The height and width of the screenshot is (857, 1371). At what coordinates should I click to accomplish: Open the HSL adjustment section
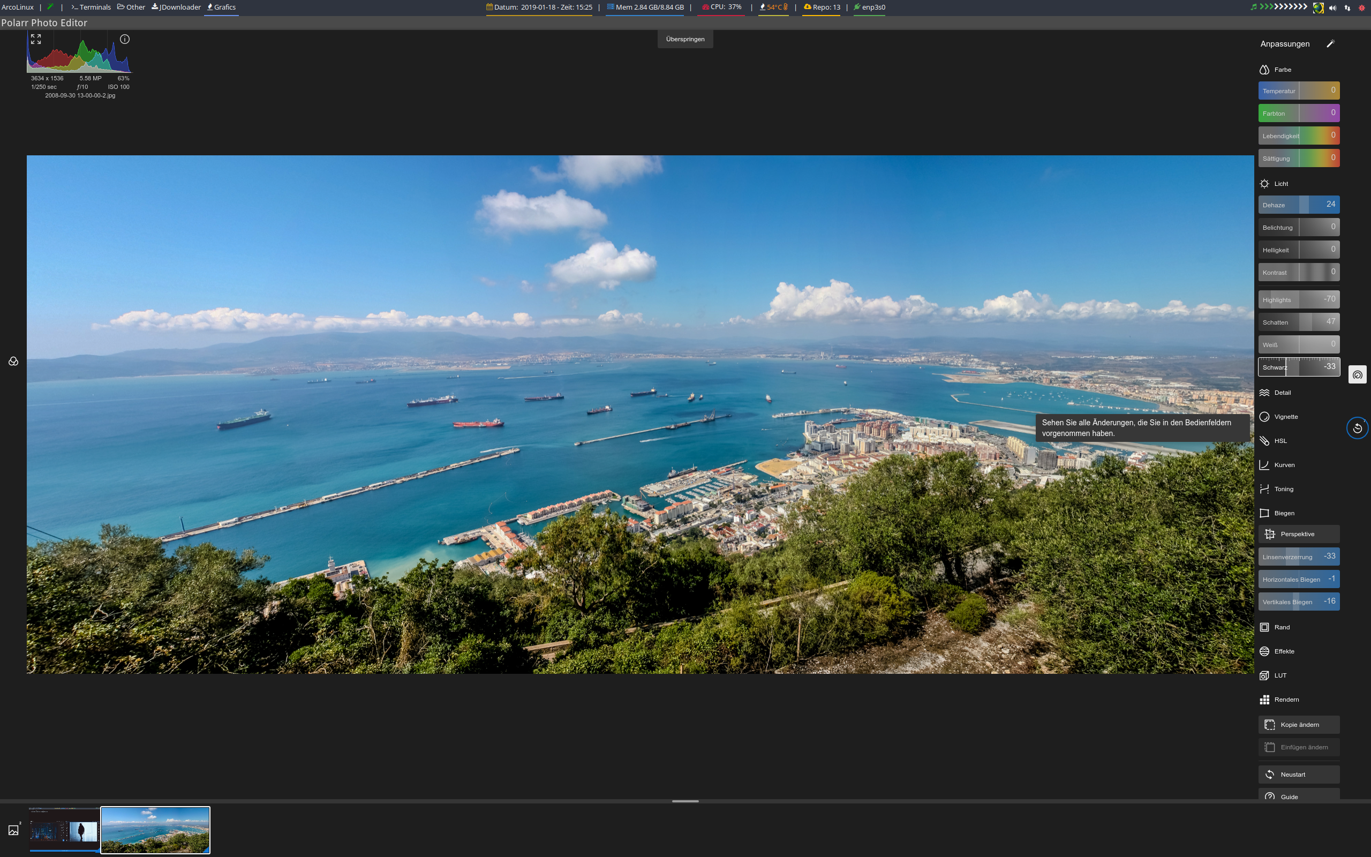[x=1280, y=441]
